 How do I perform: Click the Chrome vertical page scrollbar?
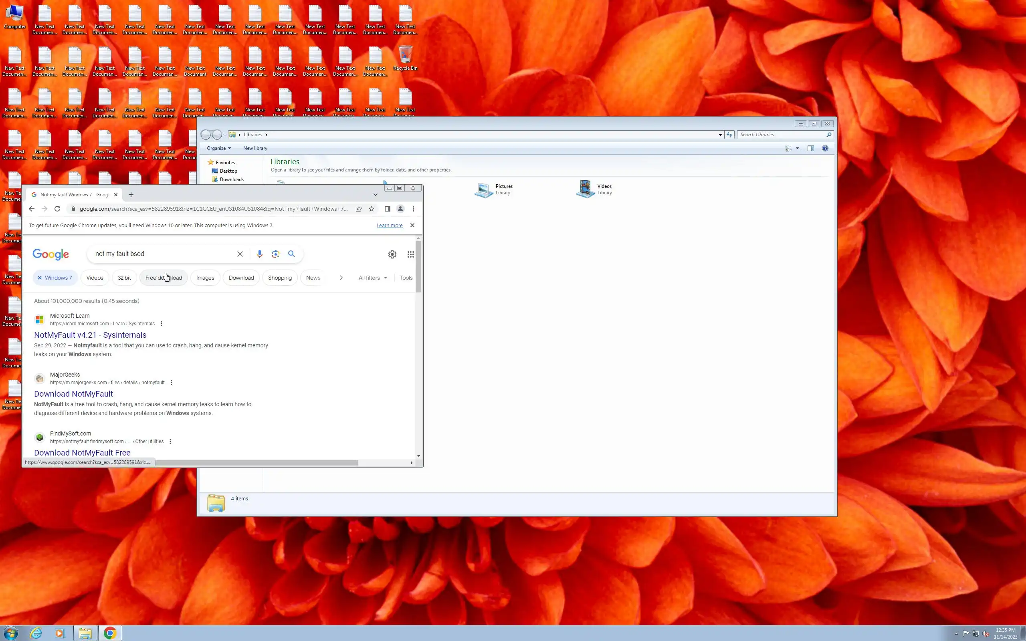[x=418, y=267]
